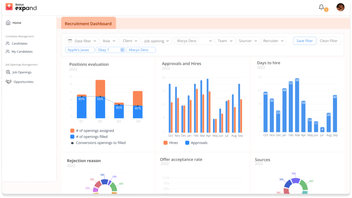This screenshot has height=198, width=352.
Task: Click the Days to hire bar labeled 58
Action: tap(297, 105)
